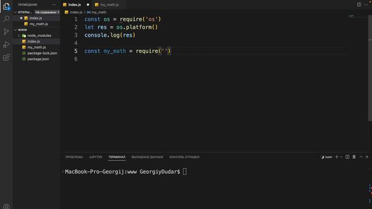Maximize the panel with up chevron
Screen dimensions: 372x209
coord(361,157)
